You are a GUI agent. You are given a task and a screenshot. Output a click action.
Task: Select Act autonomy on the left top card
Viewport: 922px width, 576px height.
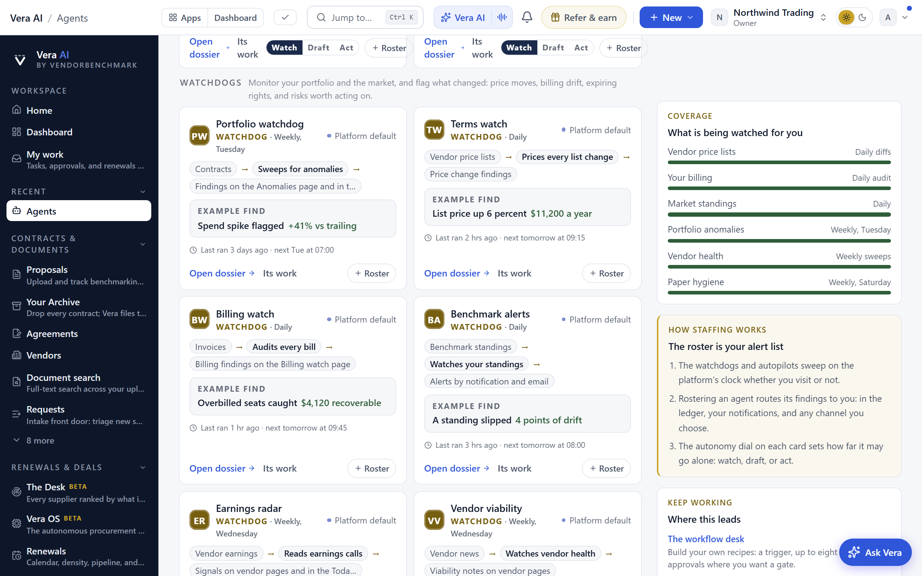346,48
